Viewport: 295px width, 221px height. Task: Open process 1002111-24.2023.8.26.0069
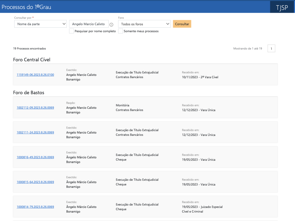(35, 133)
